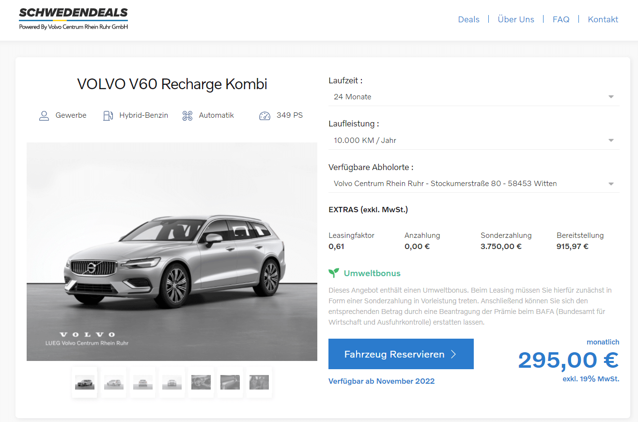Click the chevron arrow inside Fahrzeug Reservieren
Image resolution: width=638 pixels, height=422 pixels.
pos(453,354)
